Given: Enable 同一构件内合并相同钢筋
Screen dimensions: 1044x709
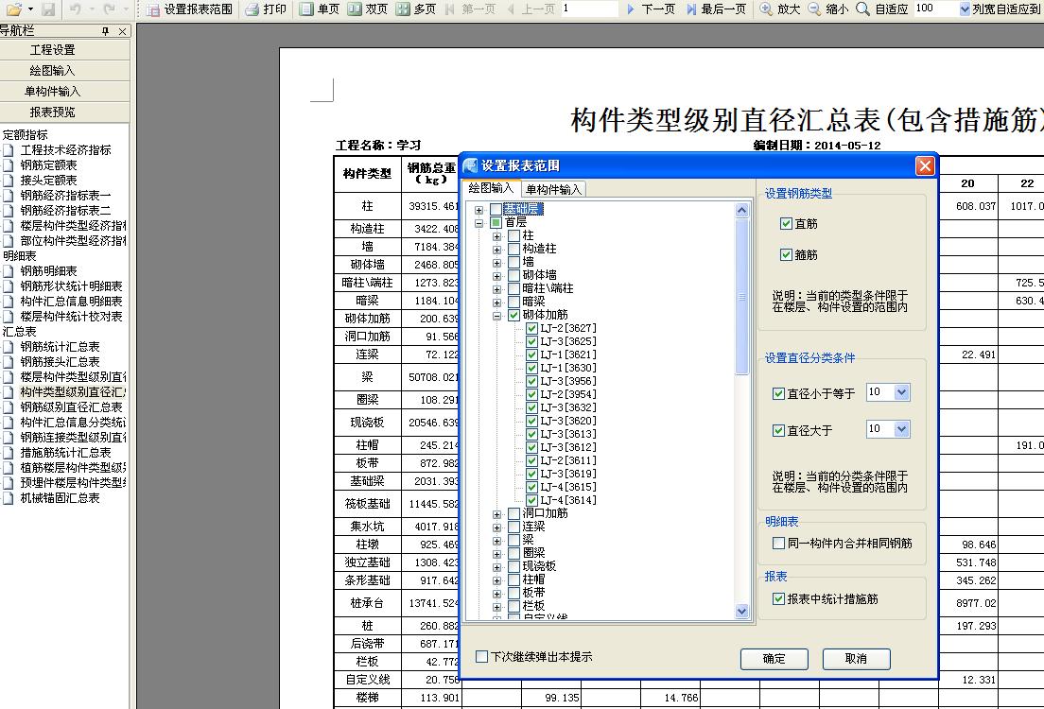Looking at the screenshot, I should point(777,544).
